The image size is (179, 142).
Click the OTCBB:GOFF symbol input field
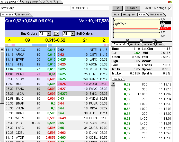click(90, 8)
